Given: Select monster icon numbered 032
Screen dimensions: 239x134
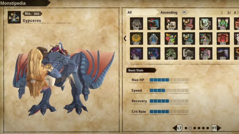Looking at the screenshot, I should [171, 53].
